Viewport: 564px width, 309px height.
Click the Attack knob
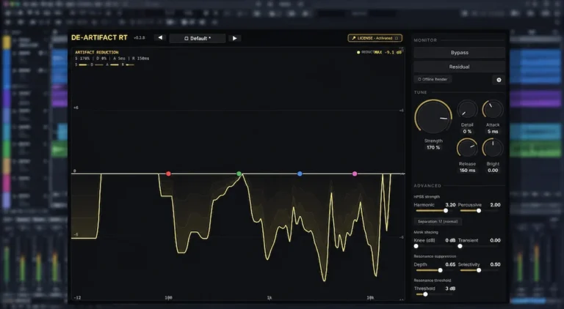coord(493,110)
